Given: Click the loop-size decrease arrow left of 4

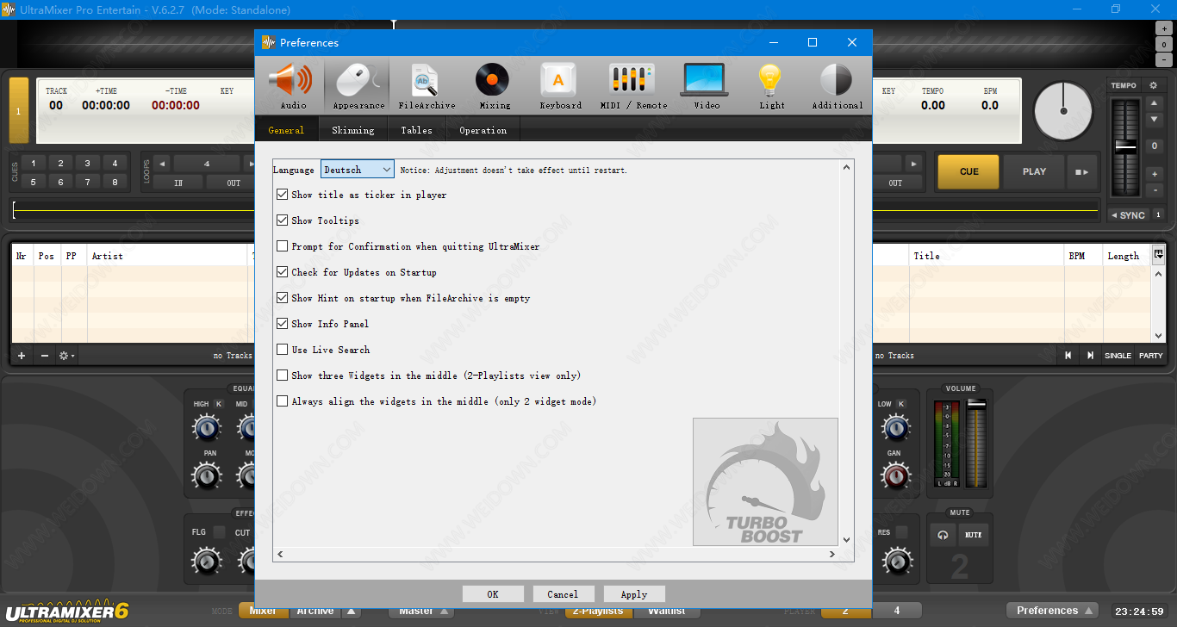Looking at the screenshot, I should click(x=163, y=164).
